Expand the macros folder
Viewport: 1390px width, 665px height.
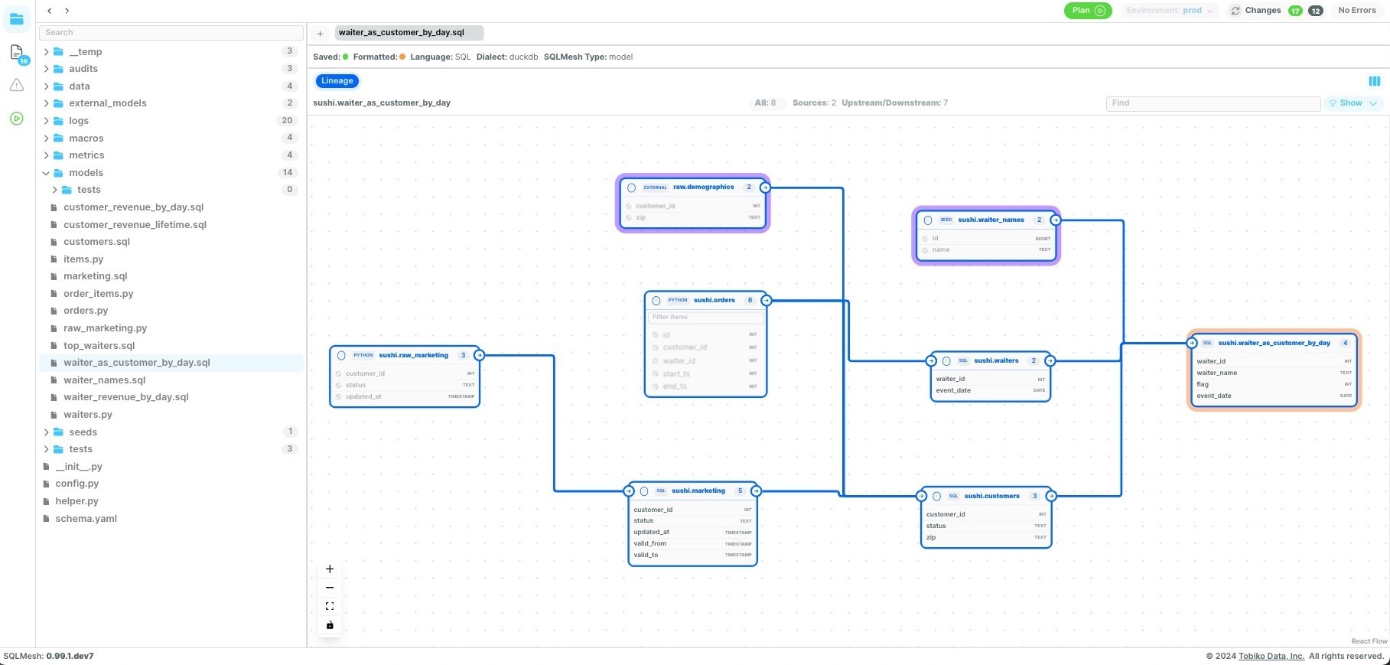[x=46, y=138]
